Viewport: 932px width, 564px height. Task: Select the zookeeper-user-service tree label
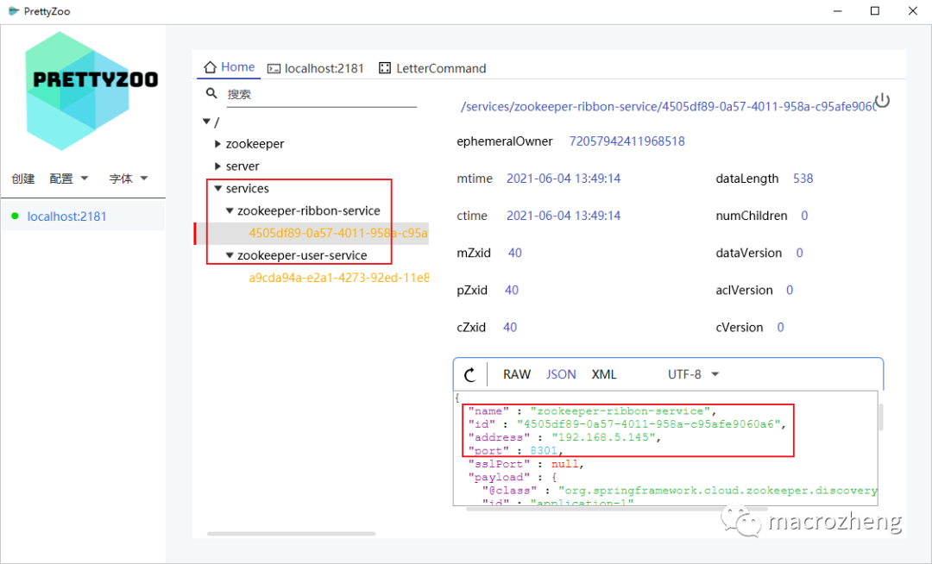302,255
